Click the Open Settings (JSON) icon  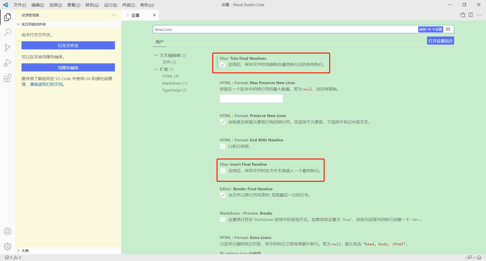(462, 15)
